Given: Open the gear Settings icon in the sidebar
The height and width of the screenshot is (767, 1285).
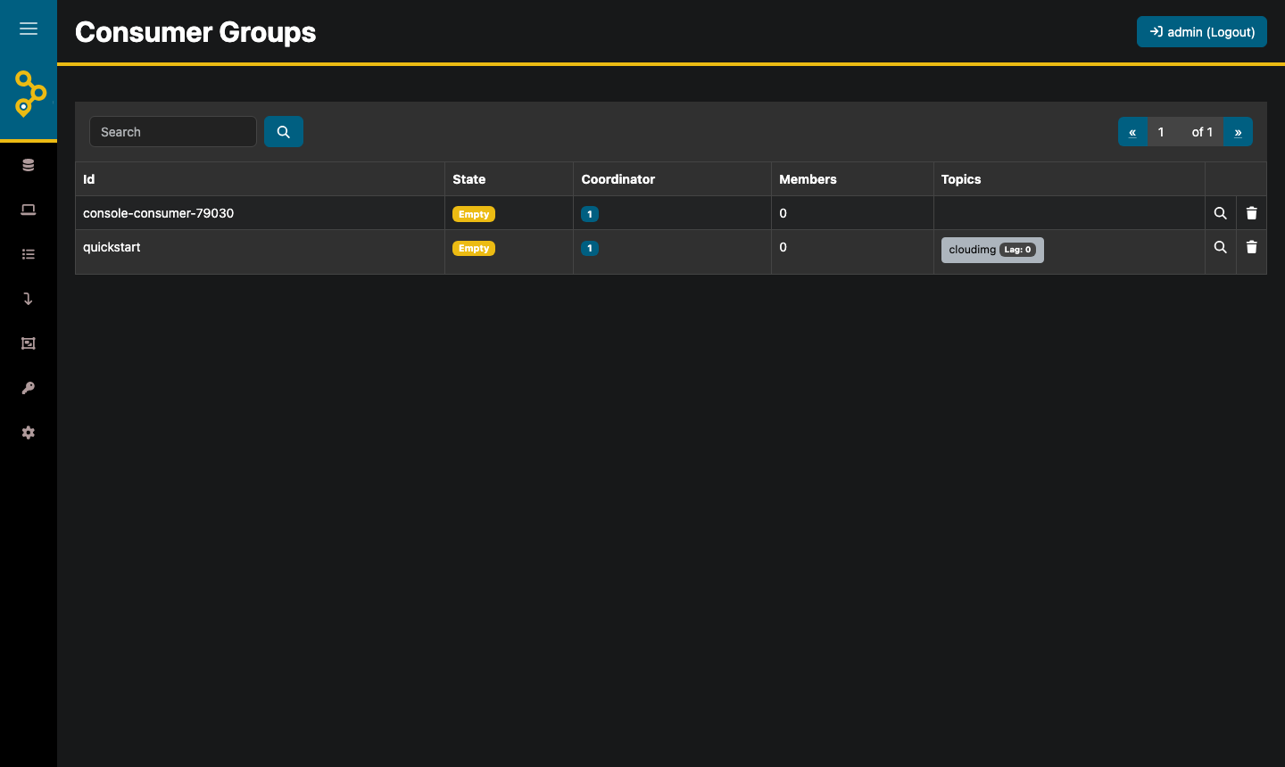Looking at the screenshot, I should pos(29,433).
